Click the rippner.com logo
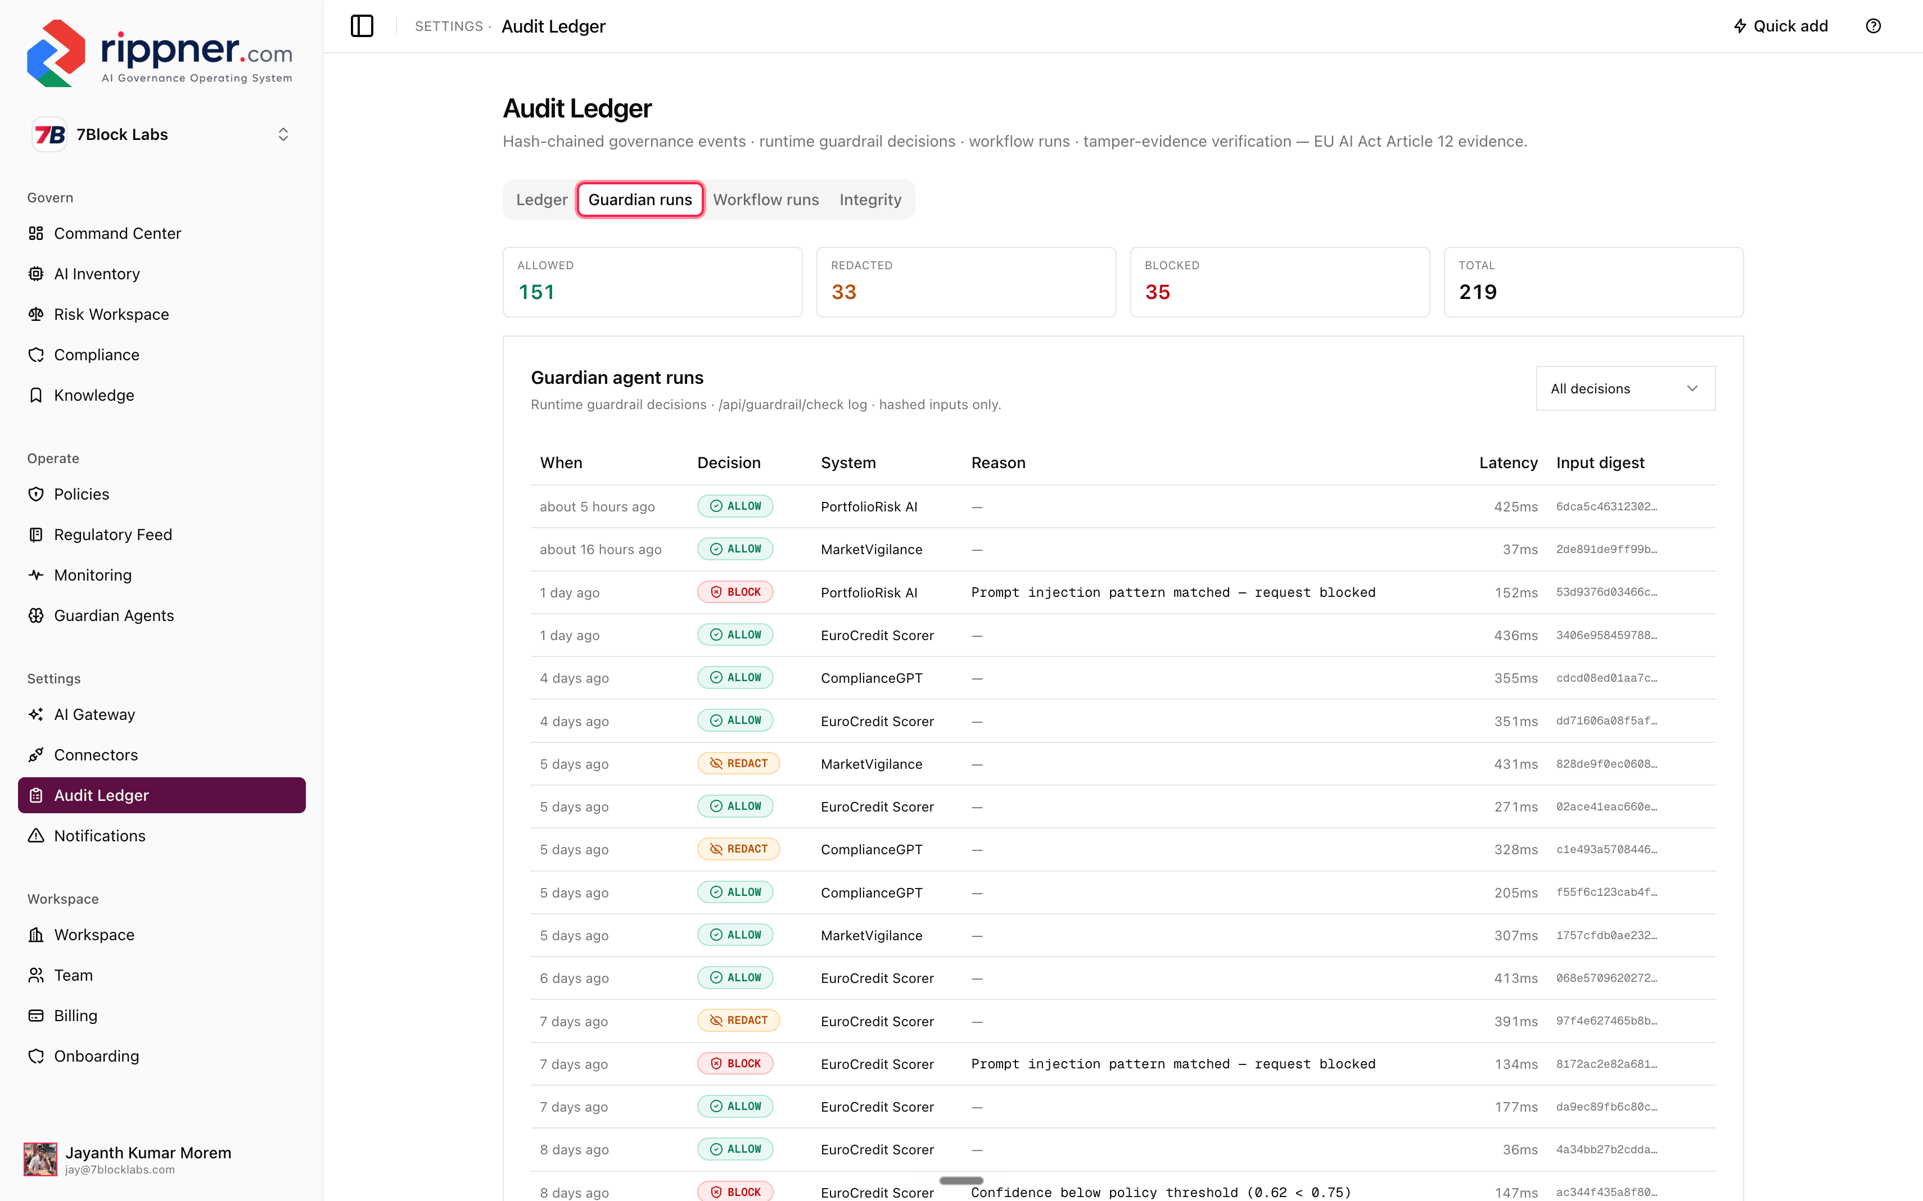The width and height of the screenshot is (1923, 1201). tap(160, 53)
